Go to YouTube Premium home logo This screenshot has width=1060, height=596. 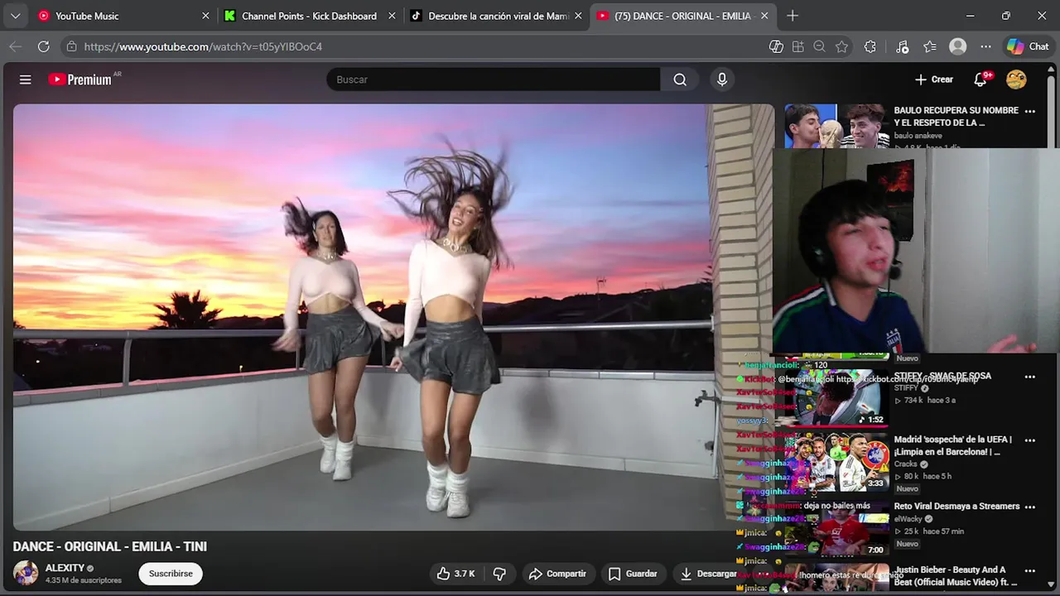(x=80, y=79)
